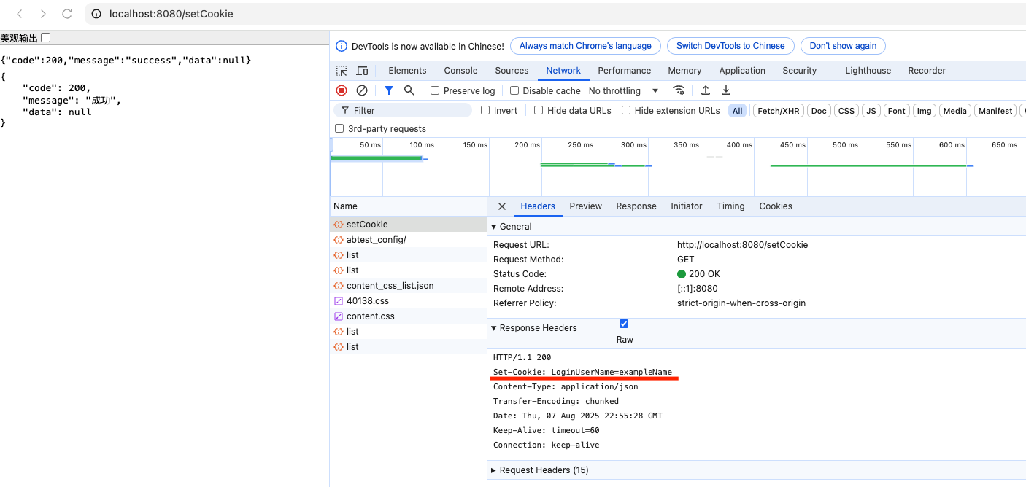Clear the network log icon

(362, 90)
